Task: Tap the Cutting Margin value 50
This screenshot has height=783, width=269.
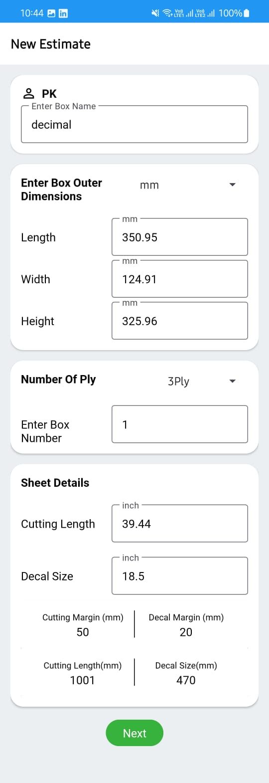Action: (x=83, y=632)
